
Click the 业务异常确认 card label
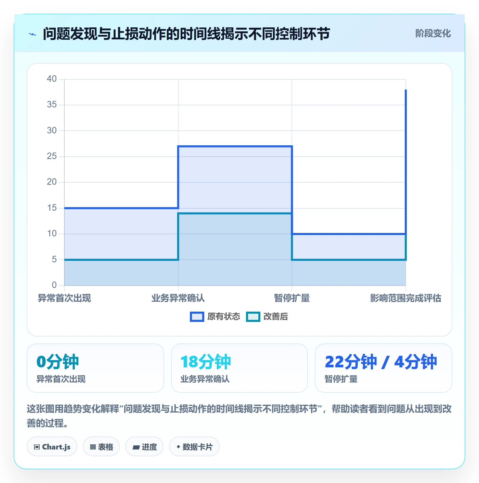tap(205, 379)
